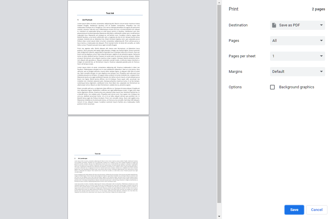332x219 pixels.
Task: Open the Pages per sheet dropdown
Action: (297, 56)
